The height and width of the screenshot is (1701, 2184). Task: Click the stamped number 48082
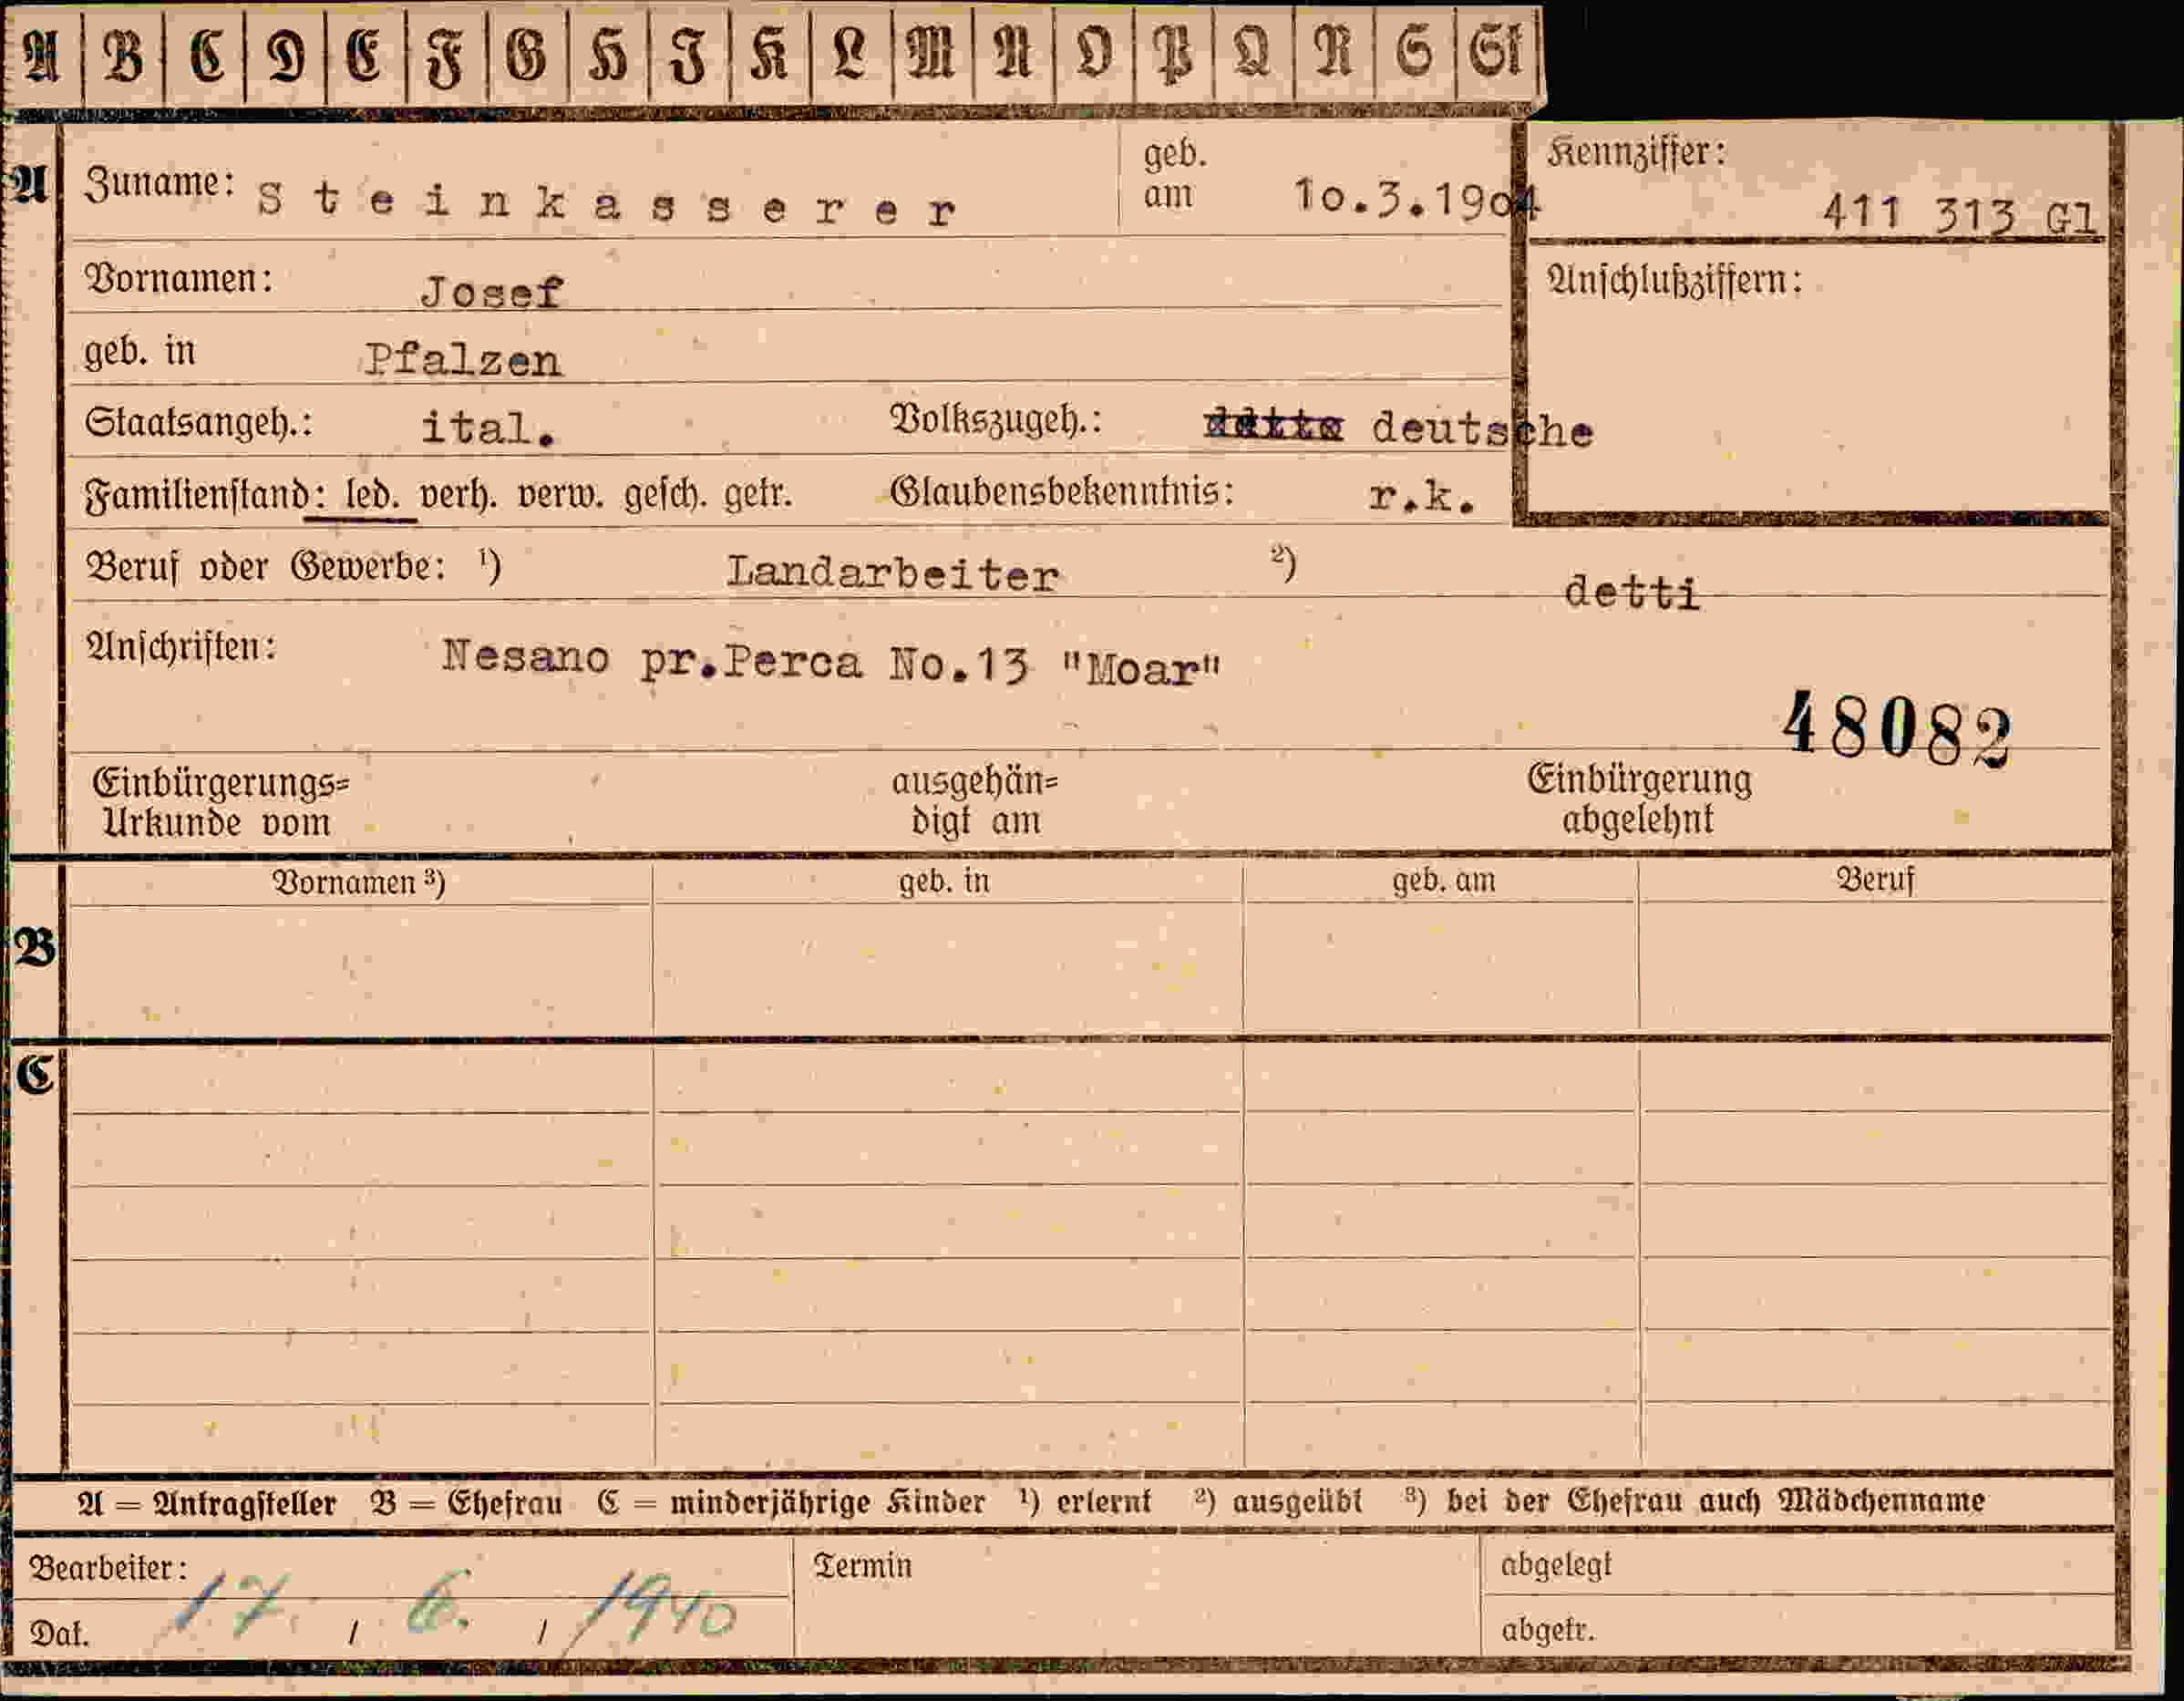point(1896,728)
